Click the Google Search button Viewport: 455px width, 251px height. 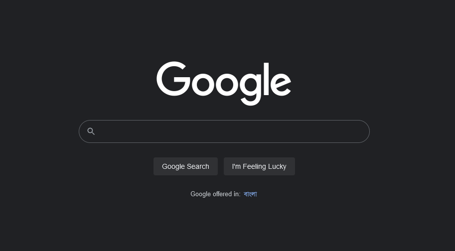pos(185,166)
